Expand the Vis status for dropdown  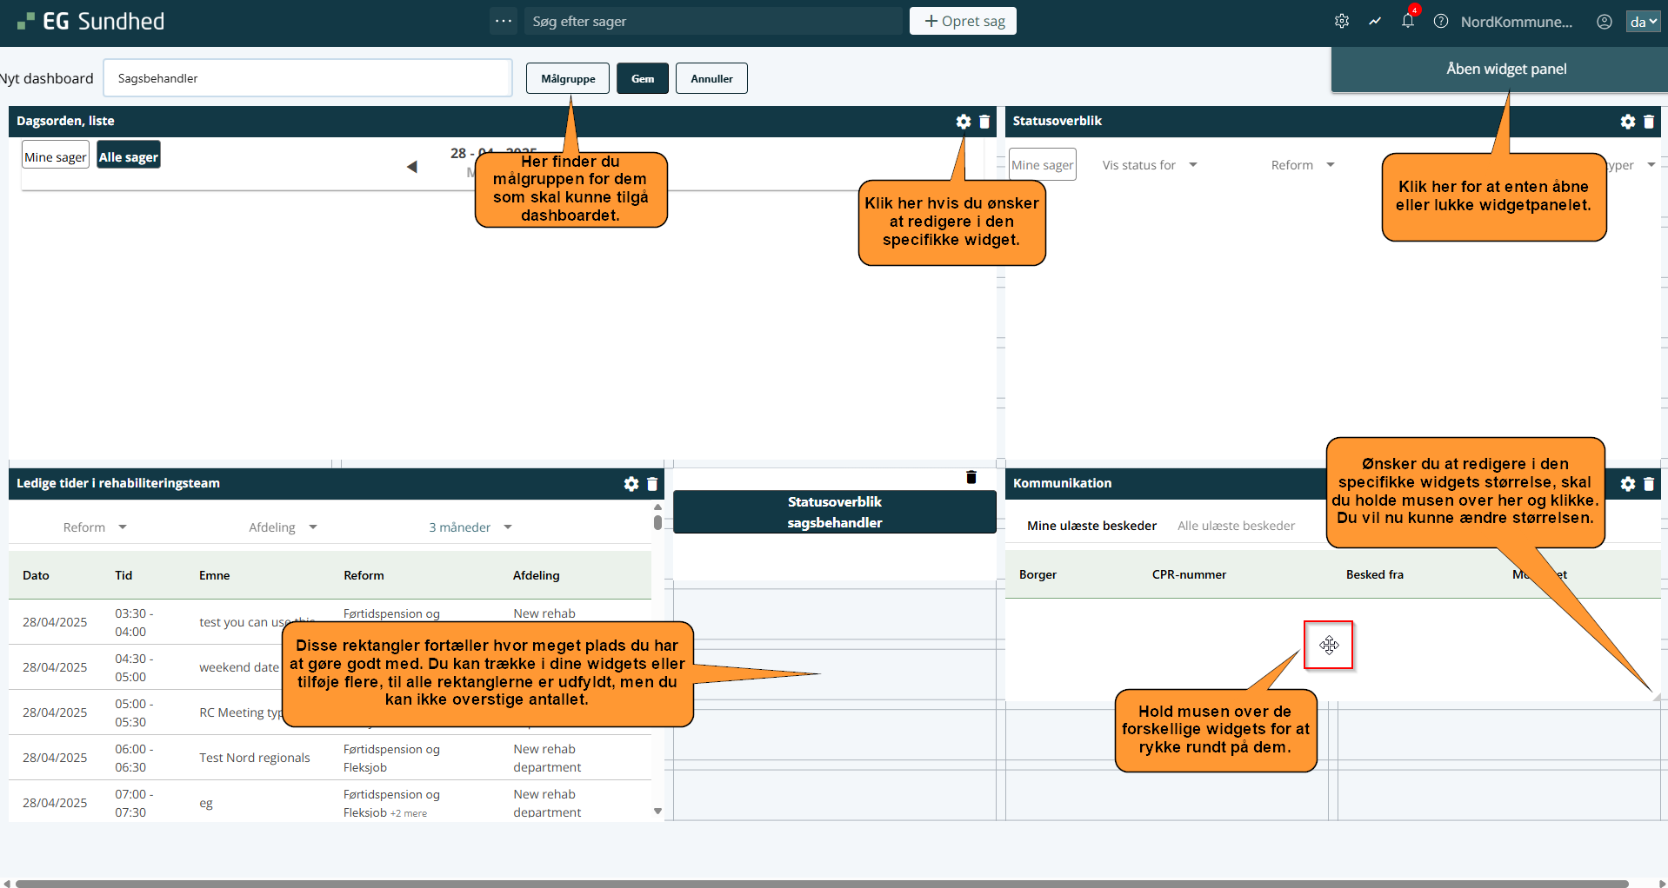coord(1149,165)
